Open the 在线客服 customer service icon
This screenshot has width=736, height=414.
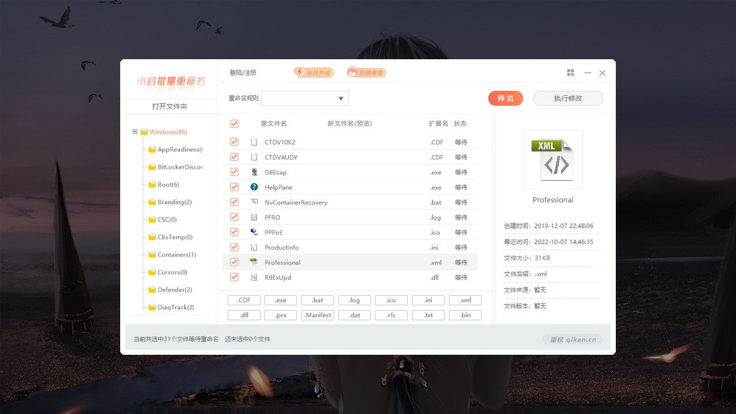pyautogui.click(x=366, y=72)
